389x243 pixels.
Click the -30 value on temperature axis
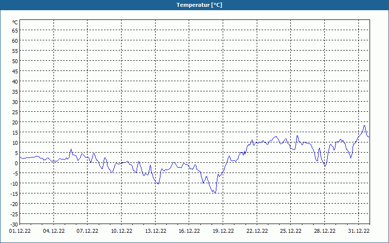(x=14, y=225)
